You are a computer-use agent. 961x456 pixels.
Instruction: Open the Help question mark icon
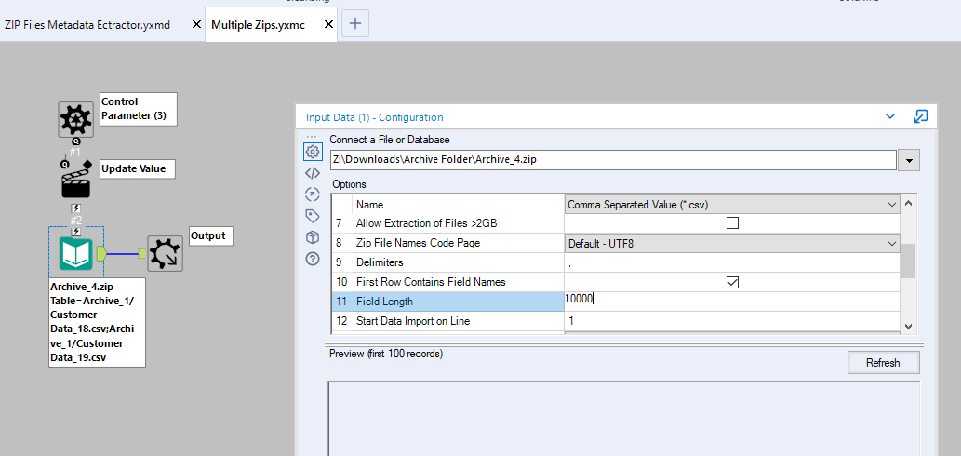click(x=313, y=259)
